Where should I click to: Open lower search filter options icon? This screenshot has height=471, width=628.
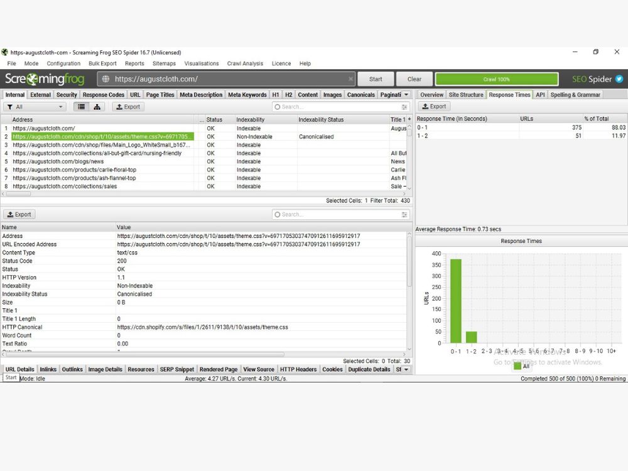click(x=404, y=215)
